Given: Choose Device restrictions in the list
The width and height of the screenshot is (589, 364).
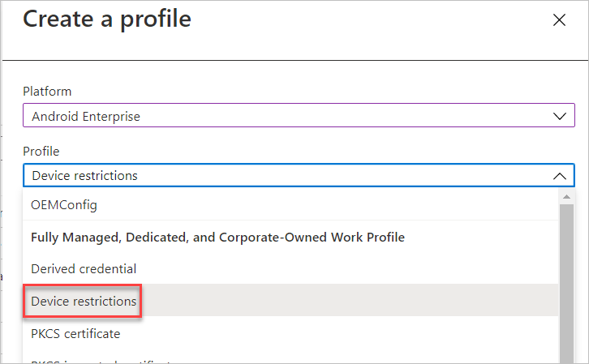Looking at the screenshot, I should tap(290, 301).
